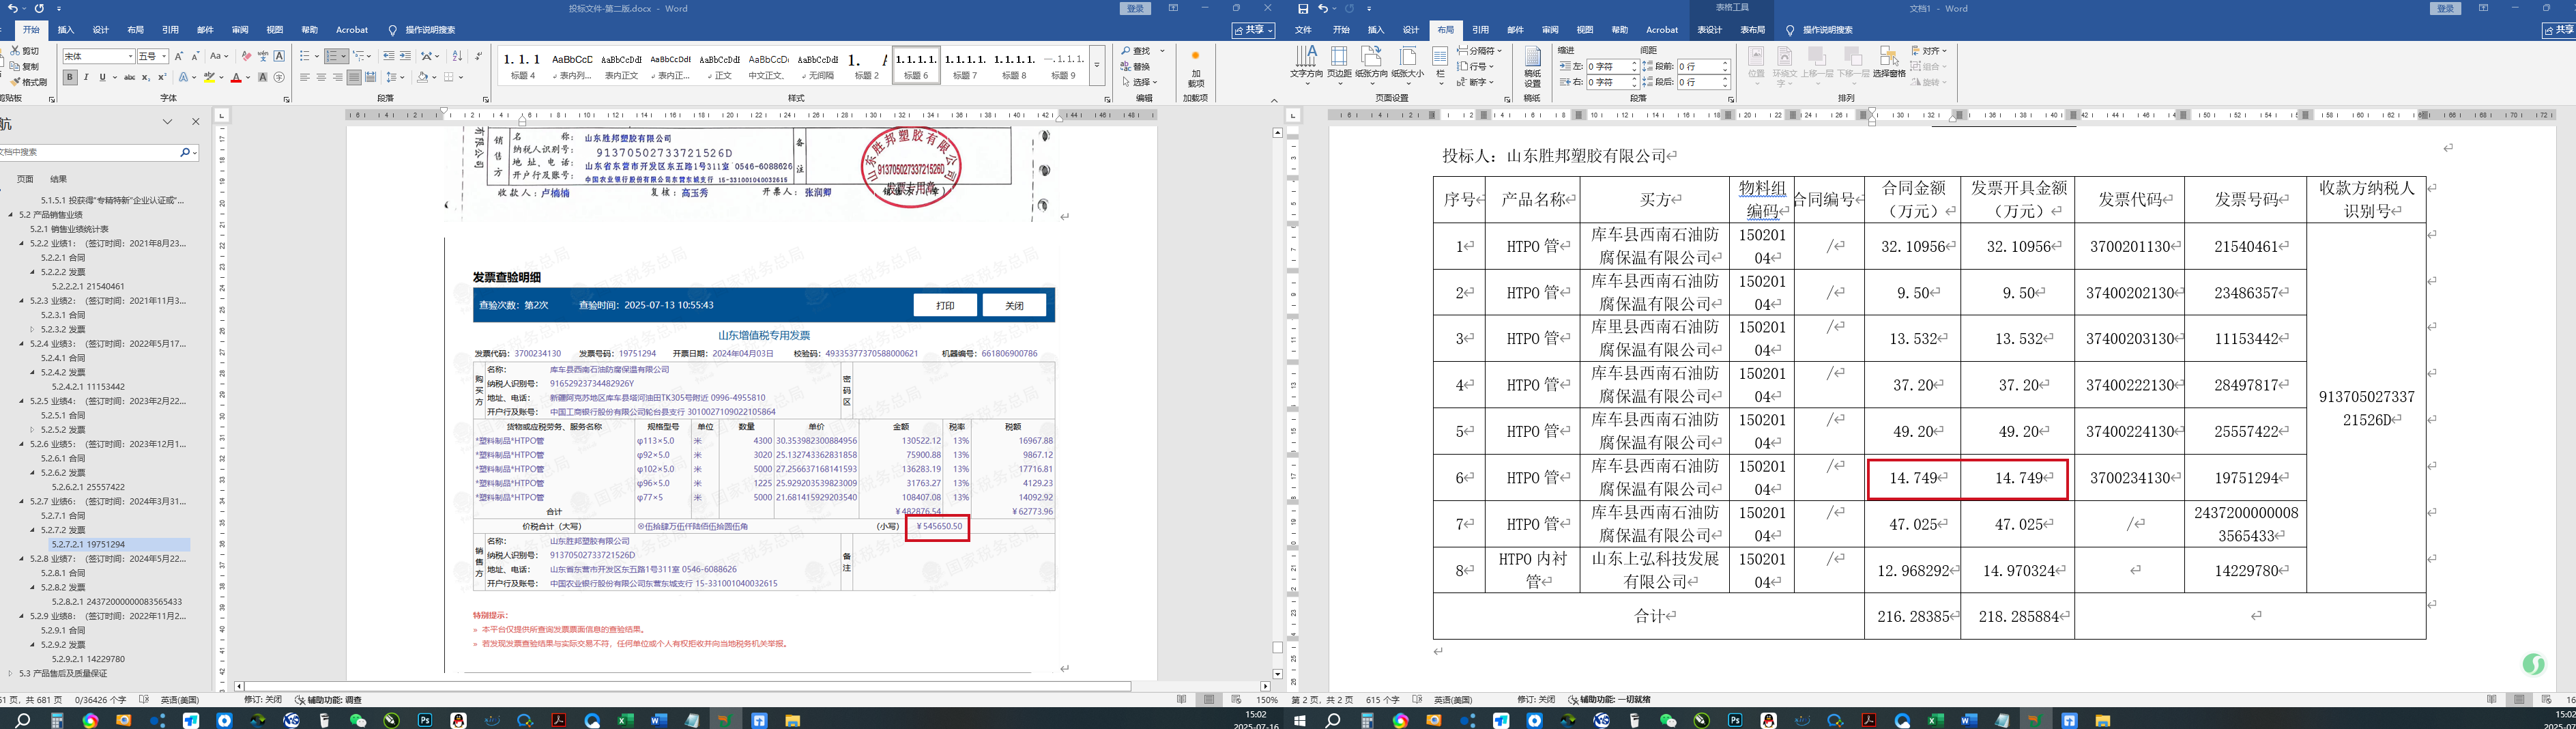This screenshot has width=2576, height=729.
Task: Click the 登录 button in the left Word window
Action: click(x=1135, y=8)
